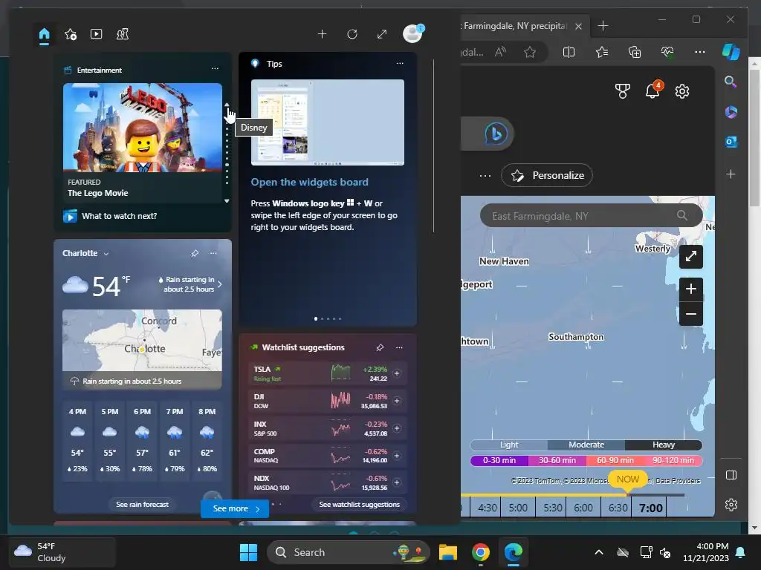This screenshot has height=570, width=761.
Task: Open Rain starting in about 2.5 hours alert
Action: click(x=190, y=284)
